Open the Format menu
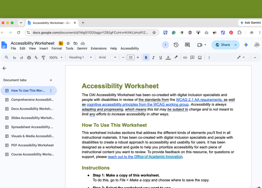Viewport: 262px width, 188px height. click(x=56, y=48)
